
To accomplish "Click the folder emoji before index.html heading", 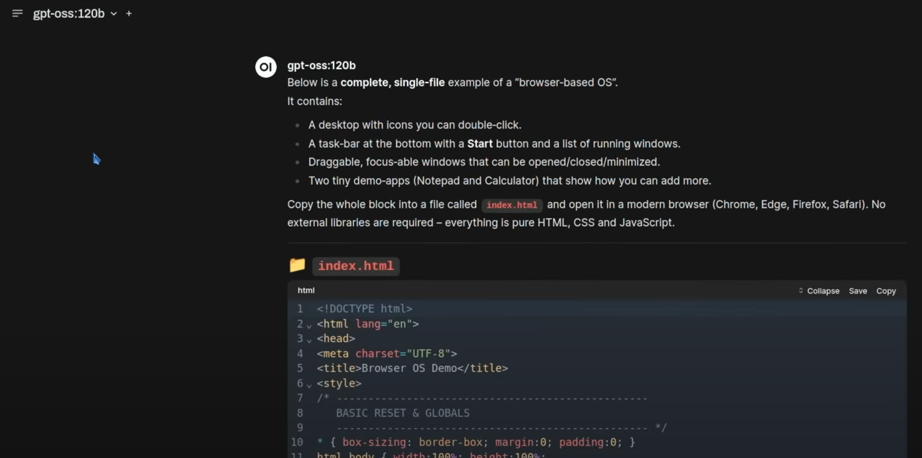I will (x=297, y=265).
